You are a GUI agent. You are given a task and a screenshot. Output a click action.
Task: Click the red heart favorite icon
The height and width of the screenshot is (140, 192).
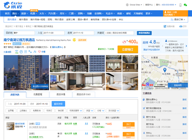(x=40, y=52)
